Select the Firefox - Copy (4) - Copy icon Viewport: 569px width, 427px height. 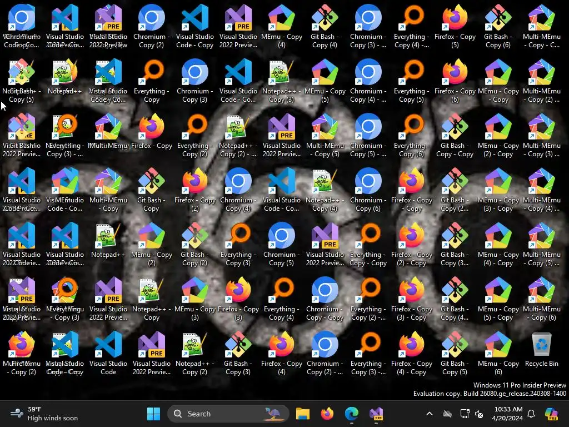[x=412, y=354]
